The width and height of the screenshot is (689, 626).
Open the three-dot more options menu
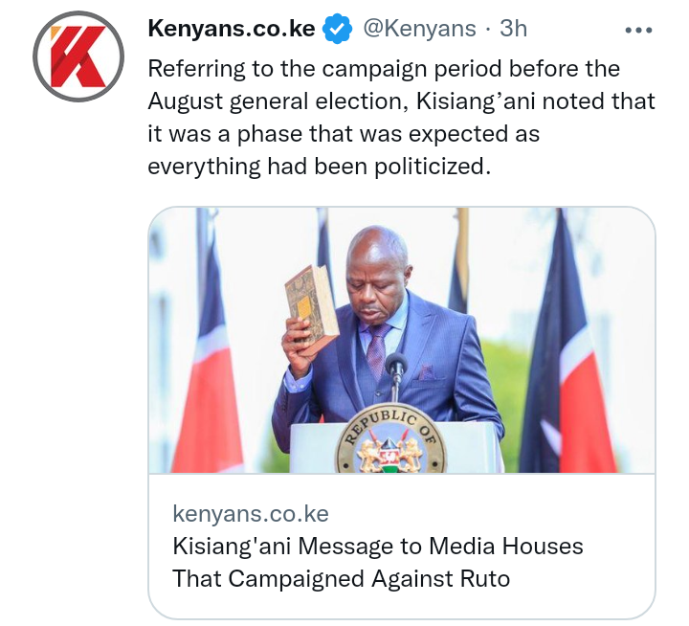638,30
